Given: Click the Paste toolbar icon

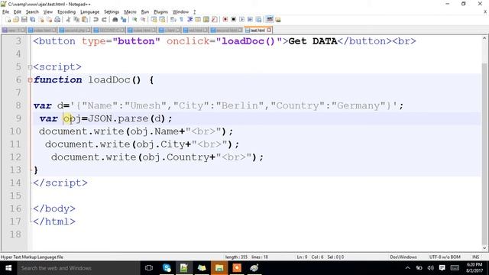Looking at the screenshot, I should pos(85,19).
